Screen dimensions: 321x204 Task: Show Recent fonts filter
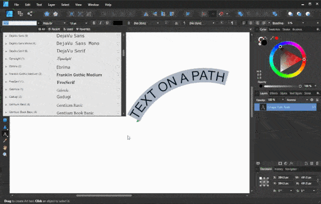point(54,29)
